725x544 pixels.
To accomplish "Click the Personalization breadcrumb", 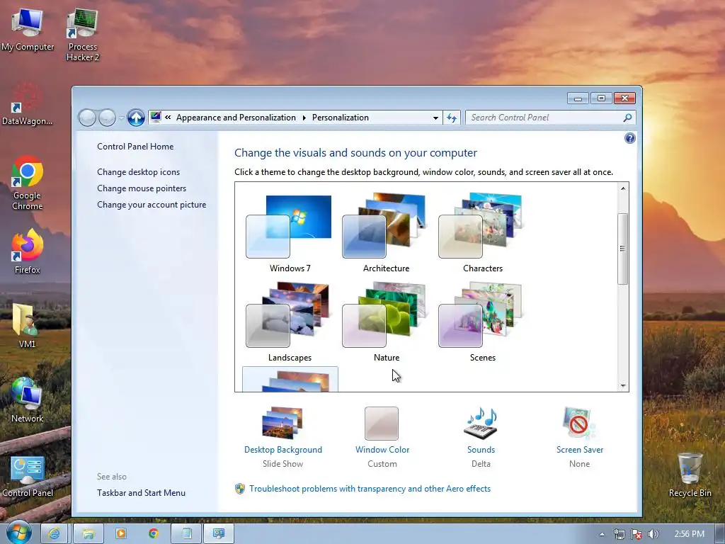I will tap(341, 118).
